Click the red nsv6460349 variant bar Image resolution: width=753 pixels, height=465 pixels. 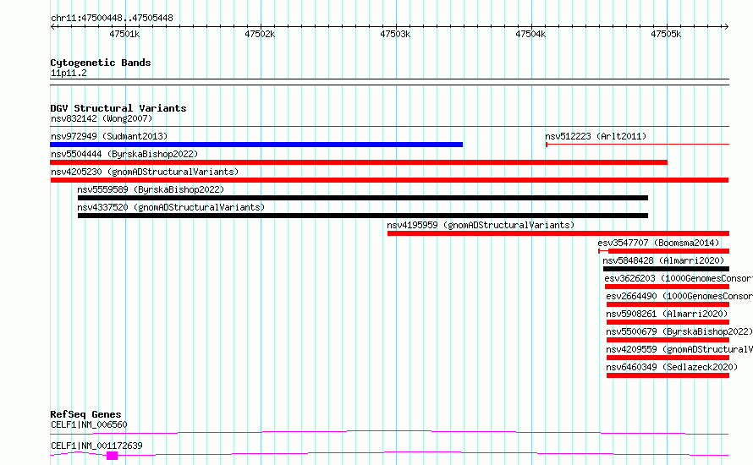click(668, 375)
